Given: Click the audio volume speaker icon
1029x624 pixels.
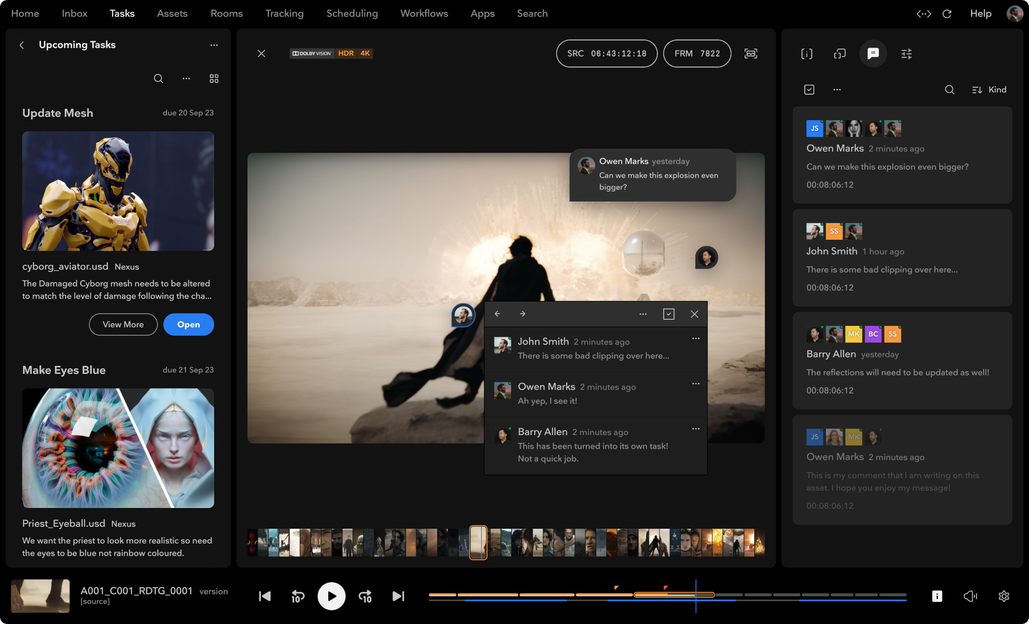Looking at the screenshot, I should coord(971,596).
